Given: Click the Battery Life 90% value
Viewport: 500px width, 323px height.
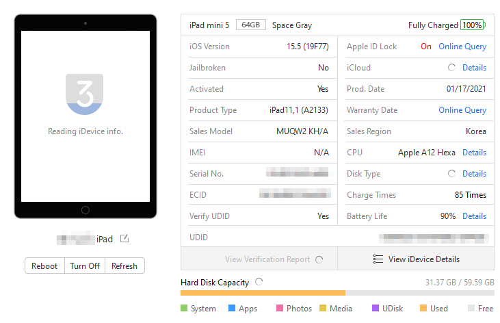Looking at the screenshot, I should (x=448, y=216).
